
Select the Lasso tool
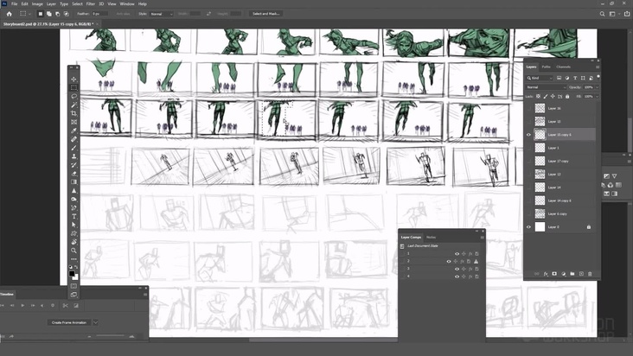tap(74, 96)
